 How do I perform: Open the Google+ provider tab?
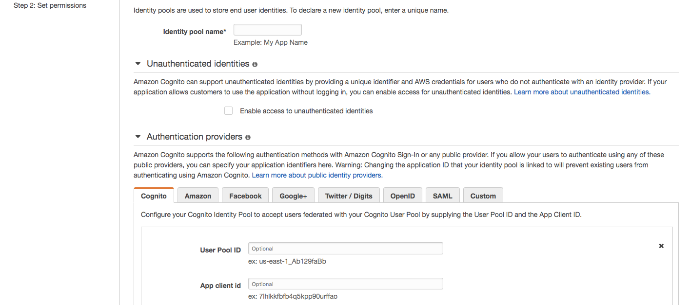[x=293, y=196]
